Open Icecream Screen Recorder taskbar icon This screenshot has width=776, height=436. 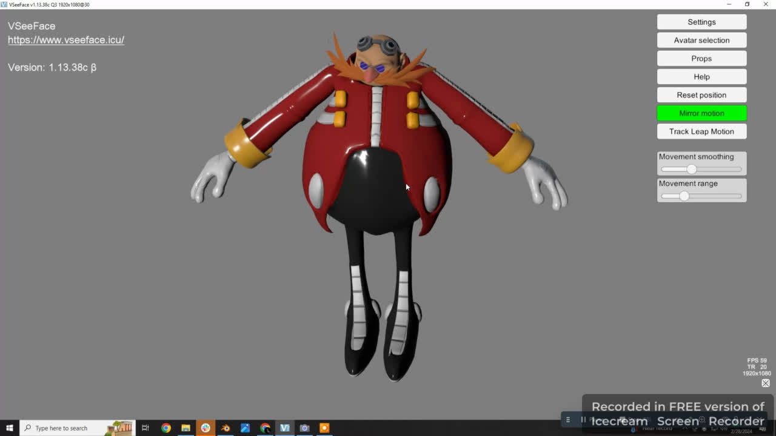pos(324,428)
